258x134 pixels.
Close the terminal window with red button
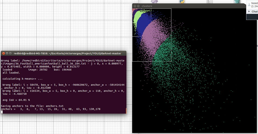pos(3,53)
